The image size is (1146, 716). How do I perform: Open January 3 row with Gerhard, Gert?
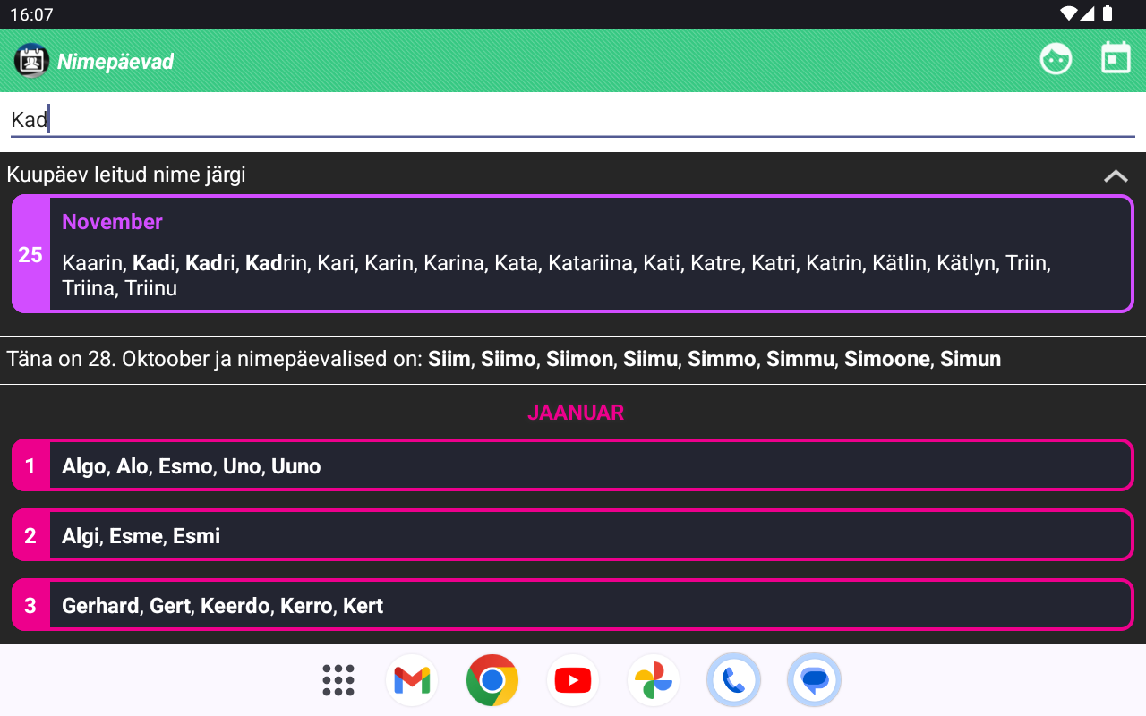point(573,605)
